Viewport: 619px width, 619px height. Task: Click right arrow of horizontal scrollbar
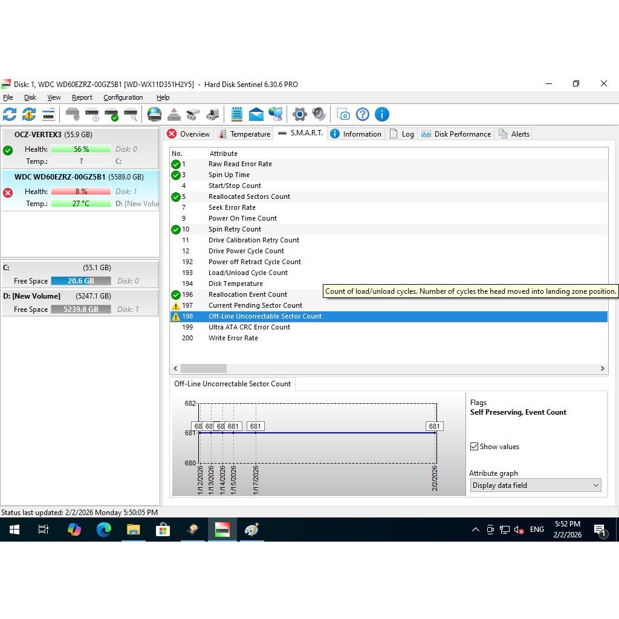[602, 368]
